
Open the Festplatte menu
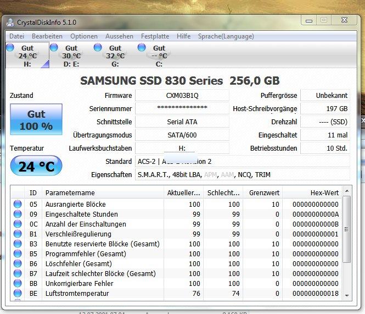coord(155,36)
